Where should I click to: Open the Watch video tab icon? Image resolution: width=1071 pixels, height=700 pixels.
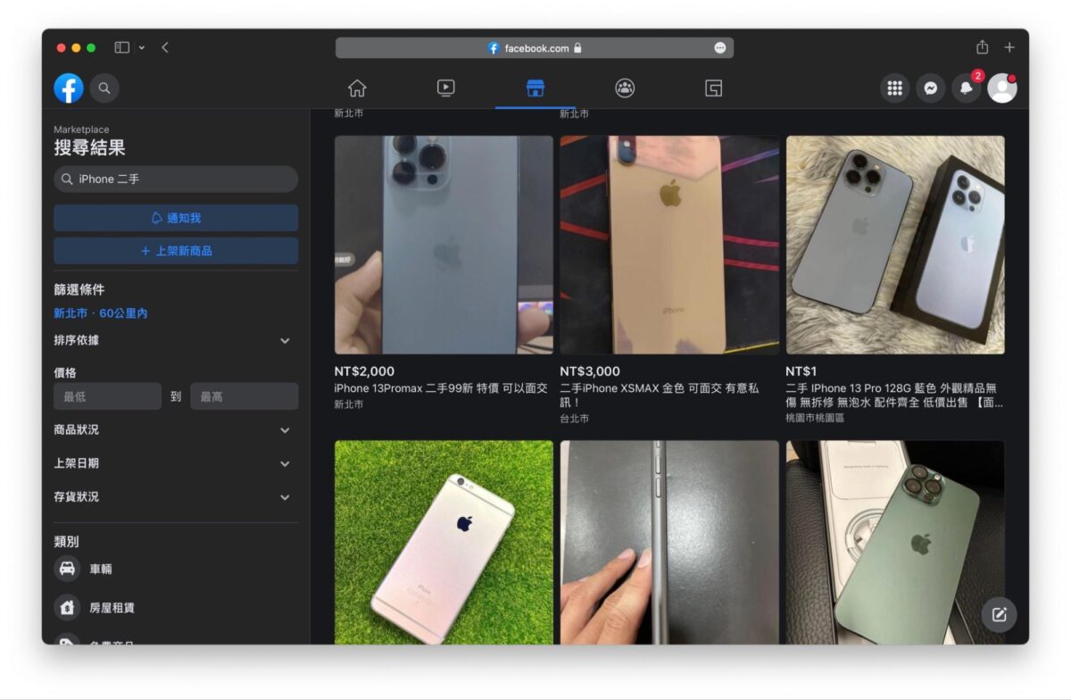(446, 88)
